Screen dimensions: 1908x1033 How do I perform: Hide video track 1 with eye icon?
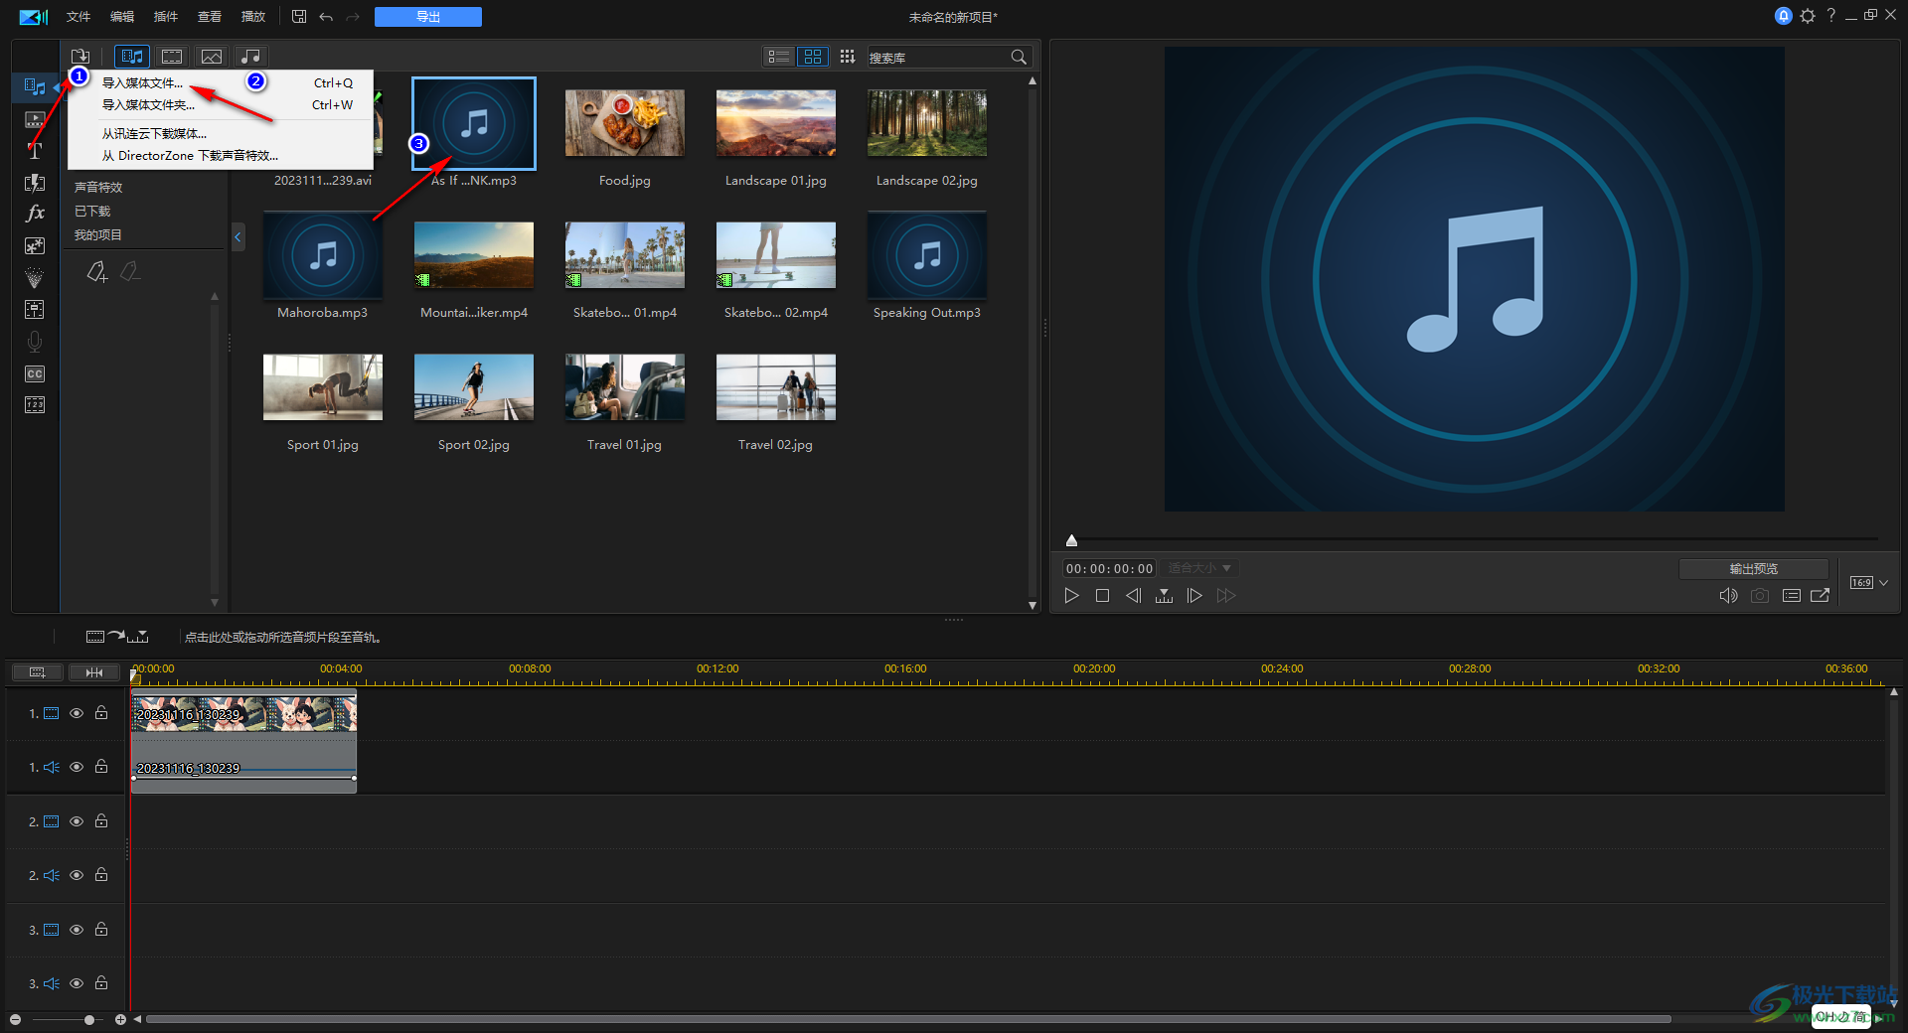pyautogui.click(x=77, y=713)
